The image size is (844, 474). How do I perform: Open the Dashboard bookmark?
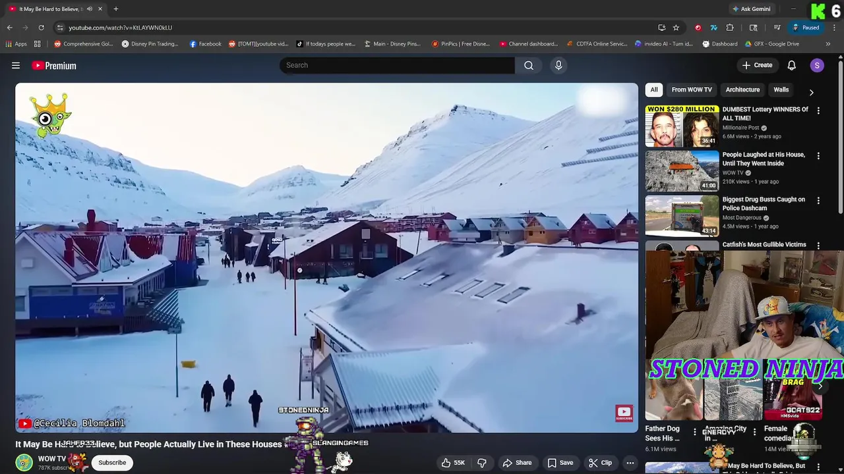pos(719,44)
